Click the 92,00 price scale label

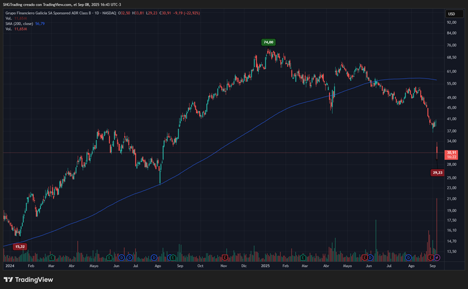(452, 22)
